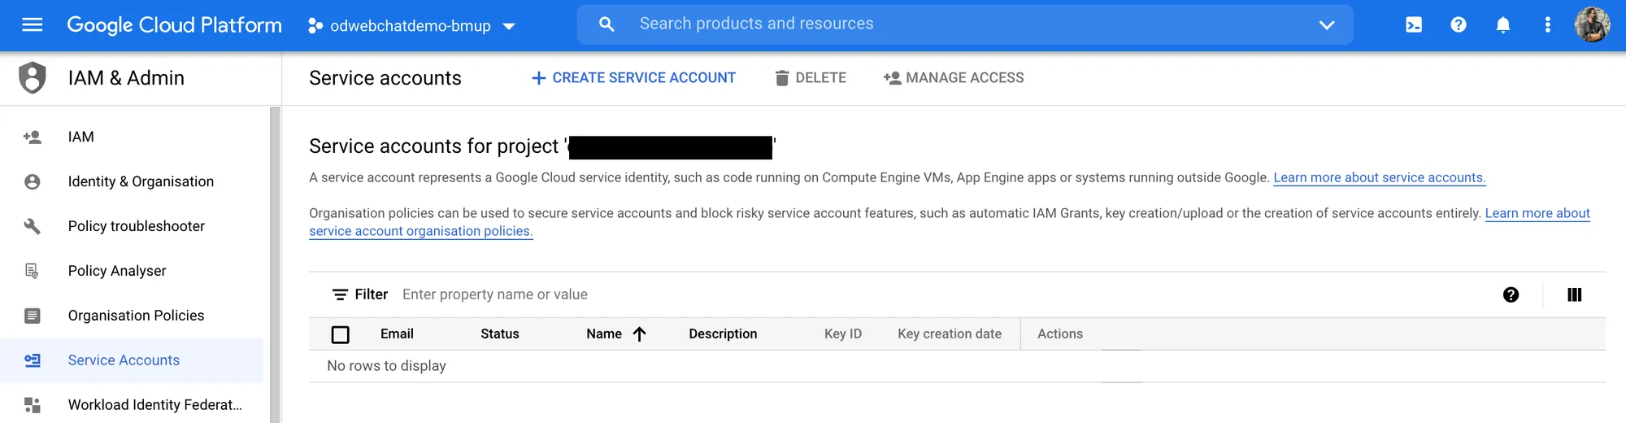Open the hamburger navigation menu
Image resolution: width=1626 pixels, height=423 pixels.
tap(33, 24)
